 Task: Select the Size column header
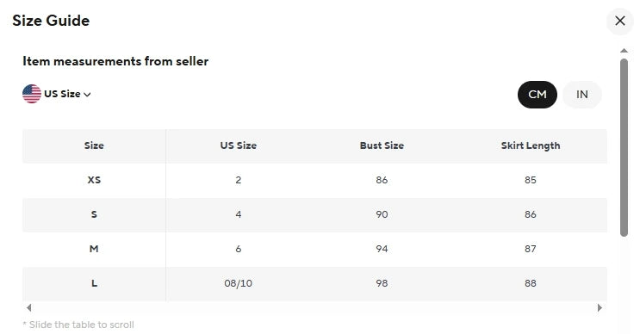pos(94,145)
